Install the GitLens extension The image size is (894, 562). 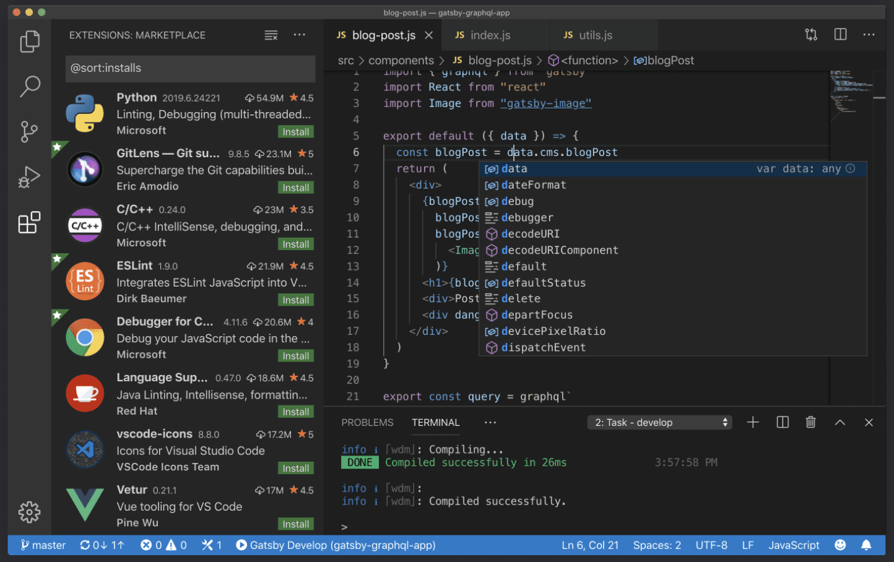[x=296, y=188]
